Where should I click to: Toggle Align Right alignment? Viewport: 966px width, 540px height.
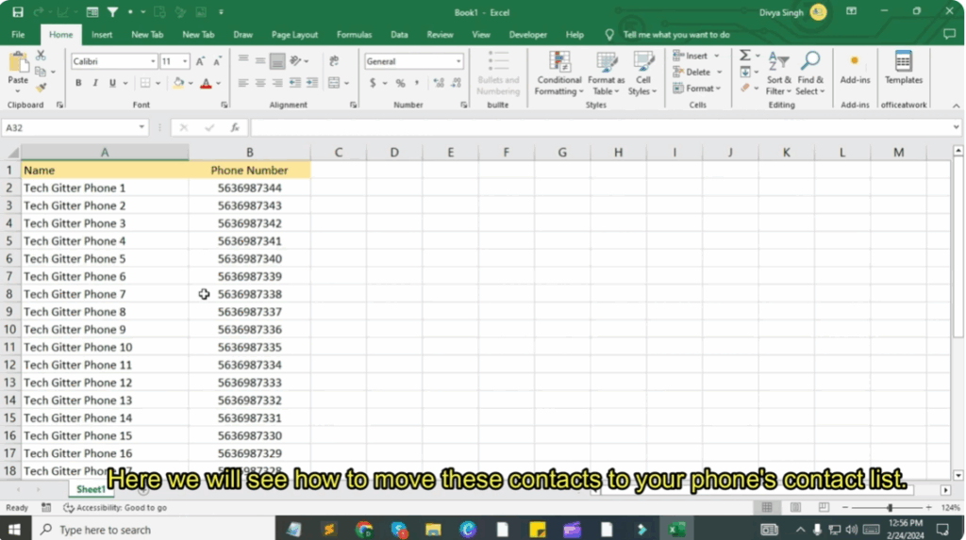(x=277, y=83)
